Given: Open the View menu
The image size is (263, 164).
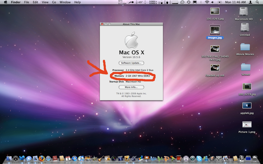Looking at the screenshot, I should click(x=45, y=2).
